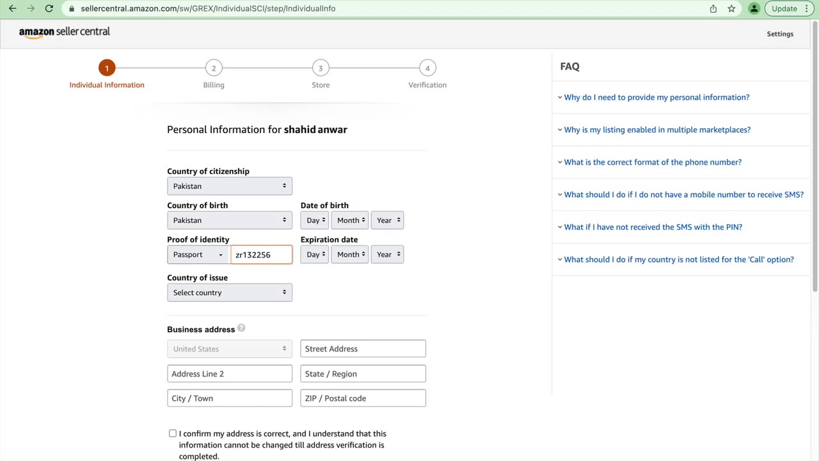Click the browser forward arrow
The width and height of the screenshot is (819, 461).
(x=31, y=8)
